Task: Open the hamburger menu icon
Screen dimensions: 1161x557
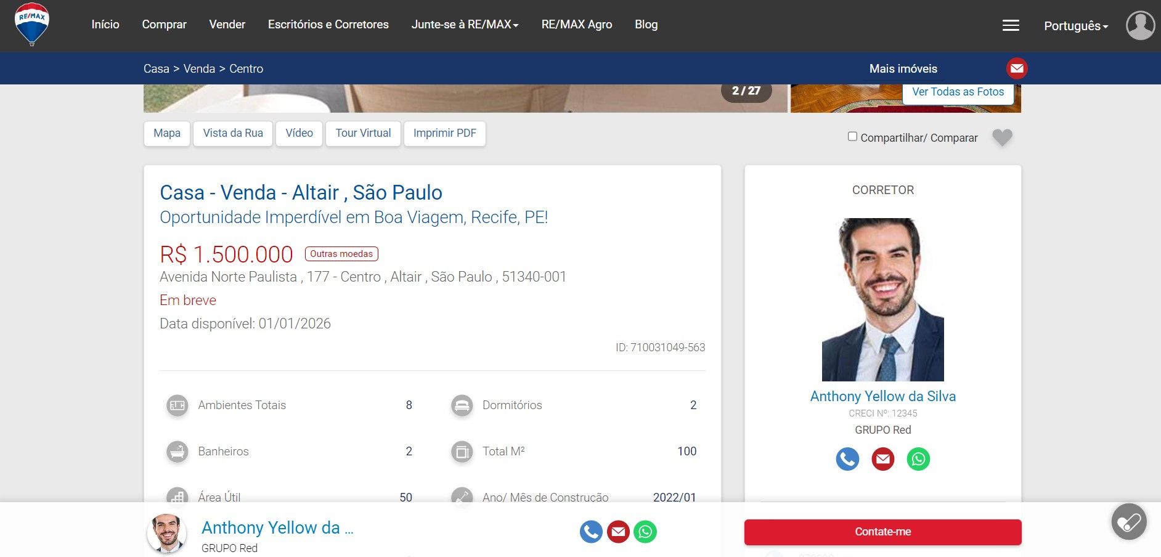Action: [1011, 25]
